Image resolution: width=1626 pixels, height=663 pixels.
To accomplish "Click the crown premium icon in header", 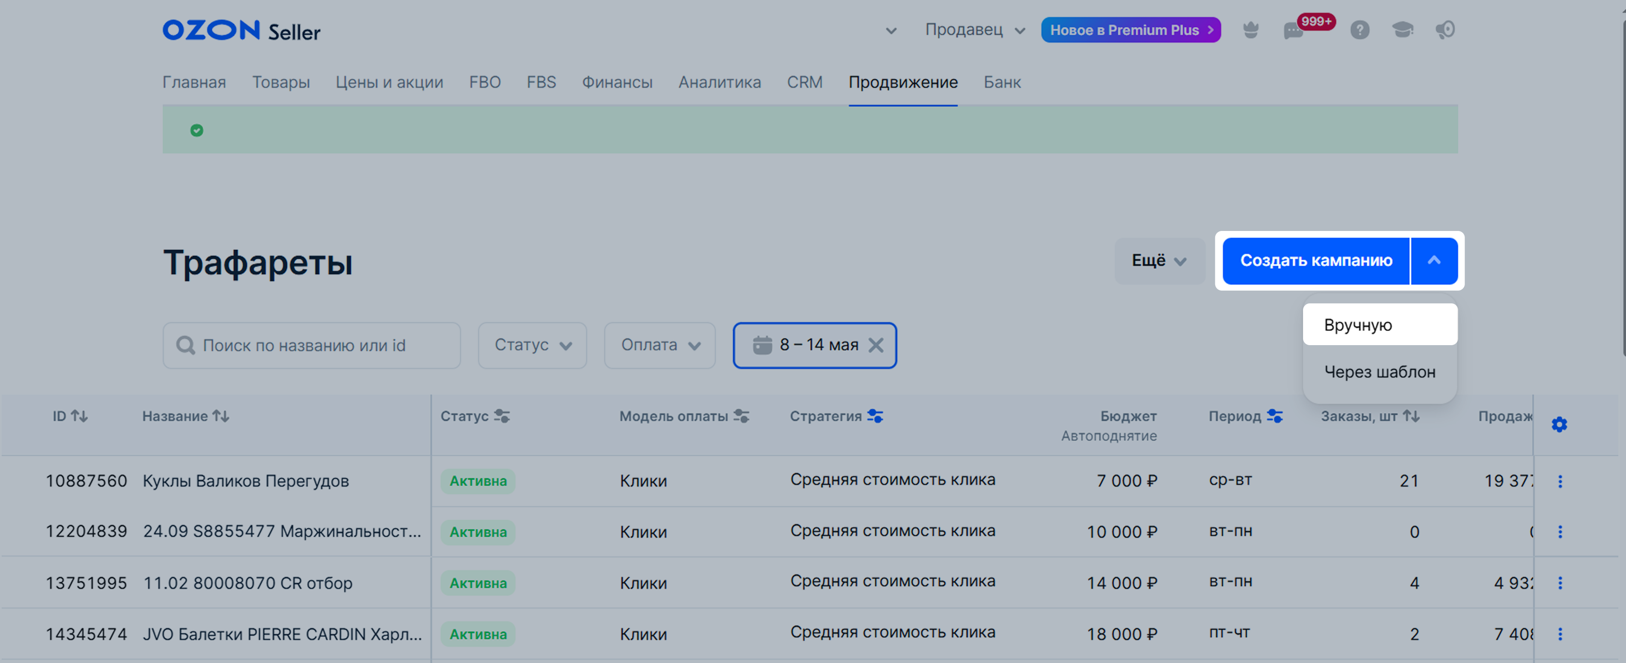I will 1251,30.
